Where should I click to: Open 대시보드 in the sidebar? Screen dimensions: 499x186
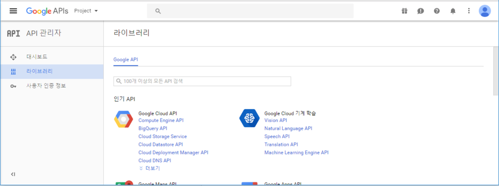[x=52, y=57]
